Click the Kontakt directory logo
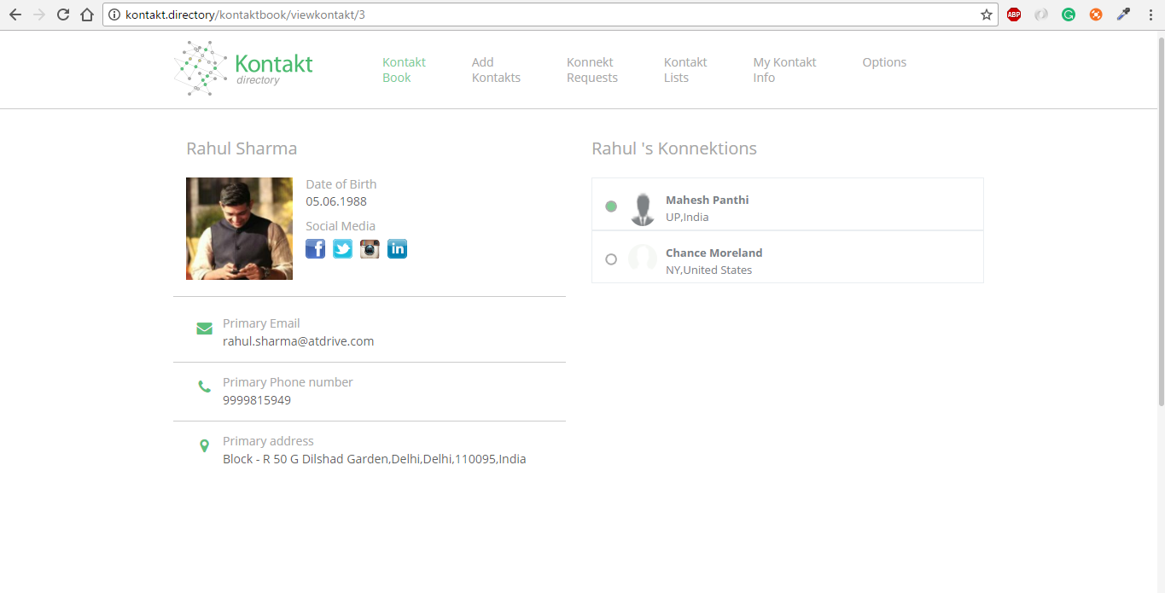The width and height of the screenshot is (1165, 593). click(244, 68)
